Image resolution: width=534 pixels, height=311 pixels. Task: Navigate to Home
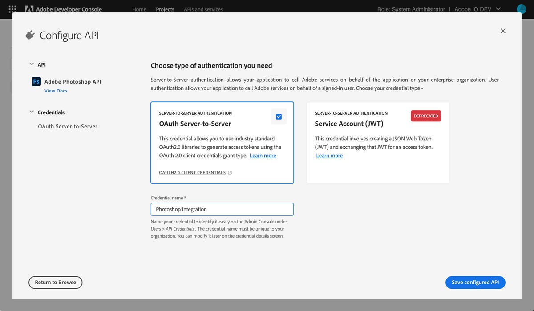[x=139, y=9]
